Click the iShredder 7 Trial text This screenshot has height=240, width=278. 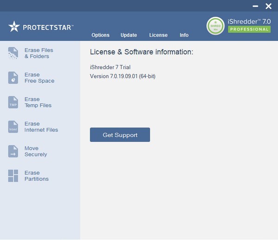(x=110, y=67)
